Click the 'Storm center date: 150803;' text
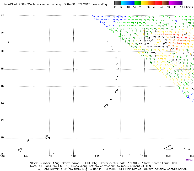The image size is (194, 171). (x=120, y=163)
